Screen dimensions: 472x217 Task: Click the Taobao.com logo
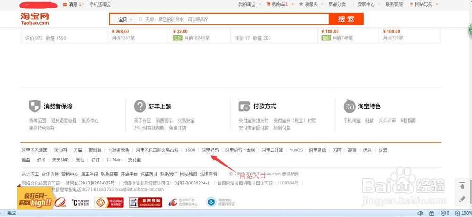(34, 19)
